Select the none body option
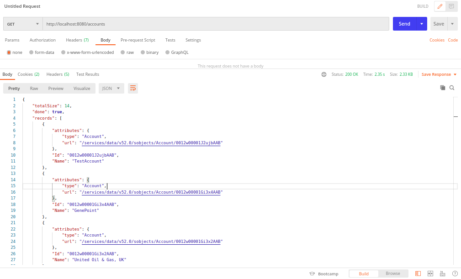Viewport: 461px width, 279px height. 9,52
